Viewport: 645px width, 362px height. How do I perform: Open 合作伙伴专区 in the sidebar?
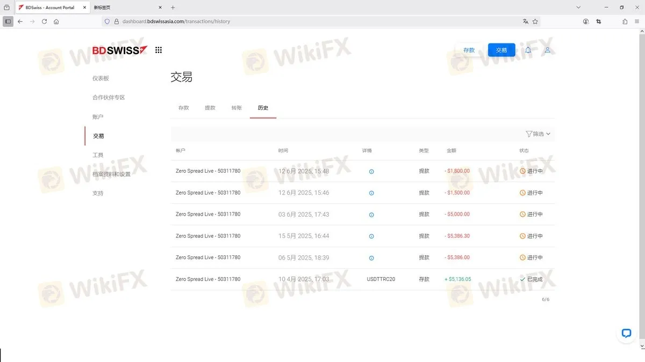(x=109, y=98)
